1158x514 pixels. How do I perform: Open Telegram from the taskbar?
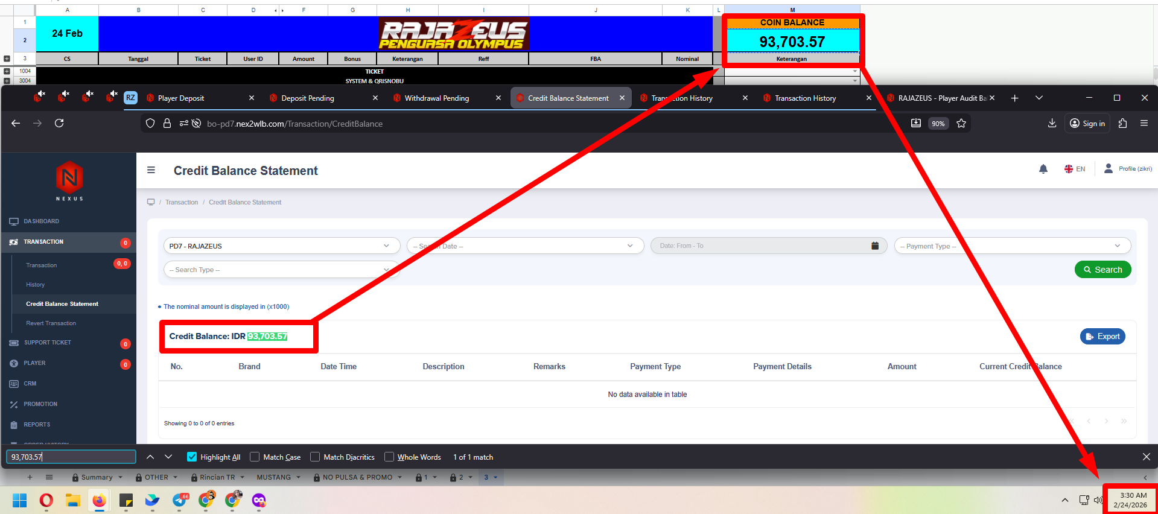(180, 500)
